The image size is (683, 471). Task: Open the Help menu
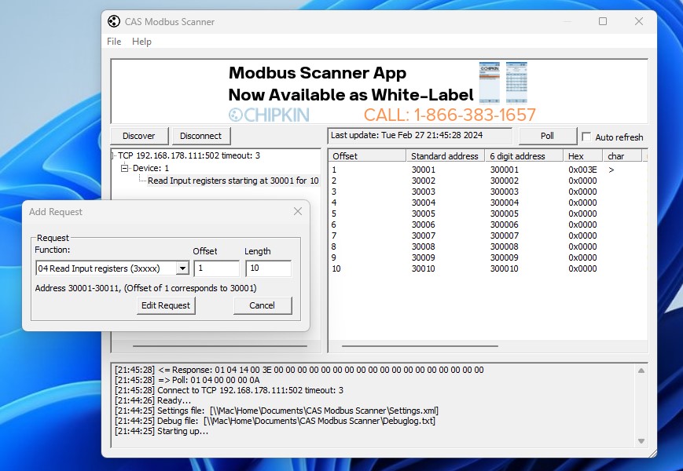(x=141, y=42)
